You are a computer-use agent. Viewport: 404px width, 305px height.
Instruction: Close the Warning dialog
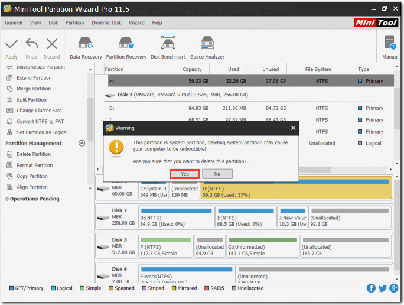pyautogui.click(x=293, y=128)
